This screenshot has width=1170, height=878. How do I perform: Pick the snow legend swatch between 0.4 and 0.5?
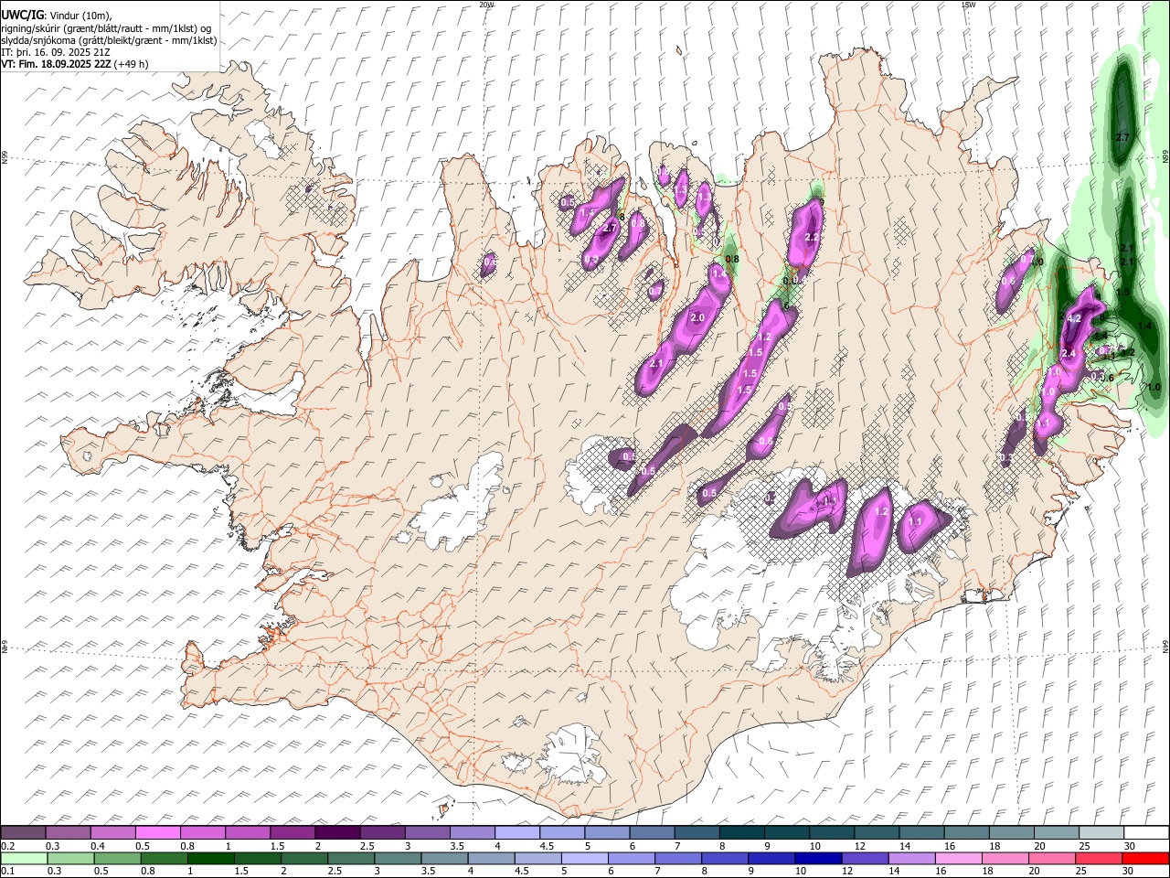[112, 833]
